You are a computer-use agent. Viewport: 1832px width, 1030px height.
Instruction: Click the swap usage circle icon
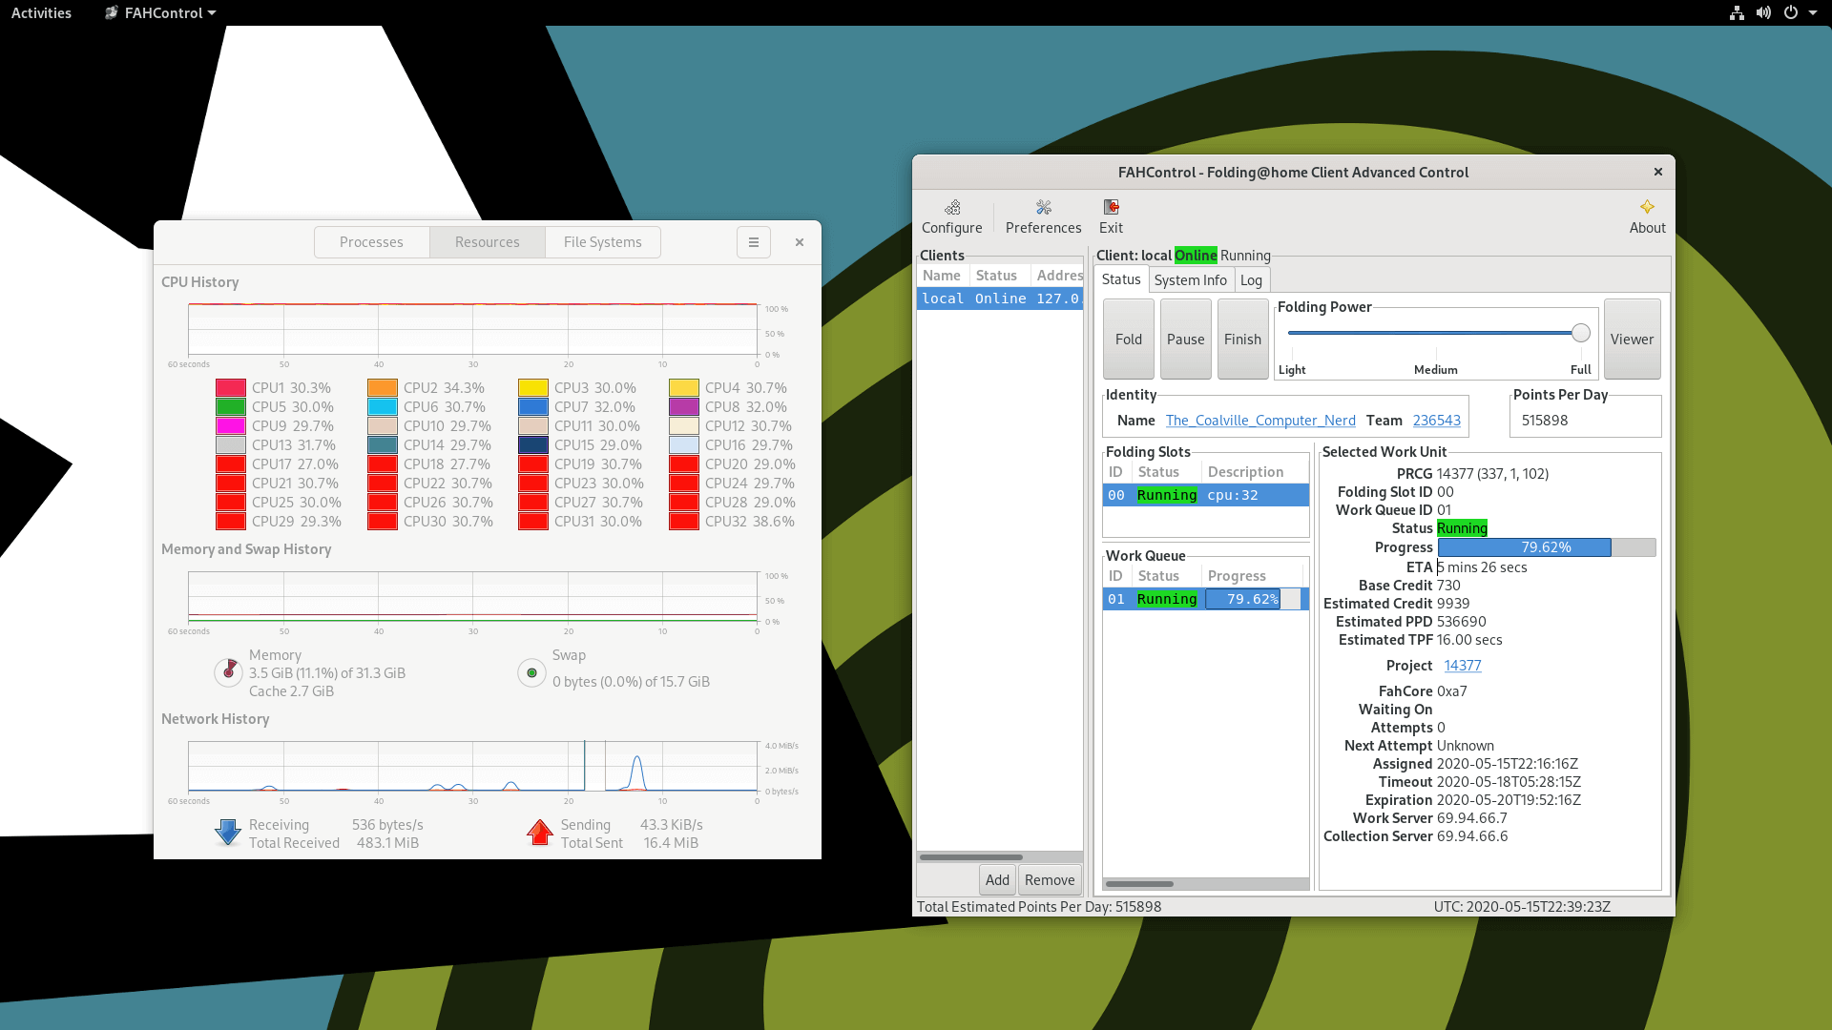pyautogui.click(x=531, y=672)
